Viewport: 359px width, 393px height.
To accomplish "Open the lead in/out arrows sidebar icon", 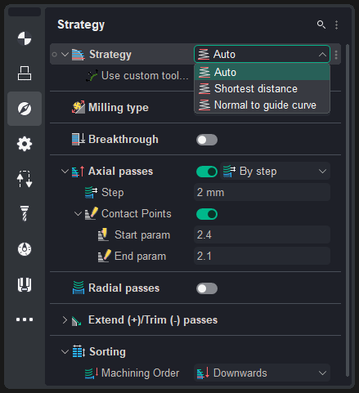I will [25, 179].
